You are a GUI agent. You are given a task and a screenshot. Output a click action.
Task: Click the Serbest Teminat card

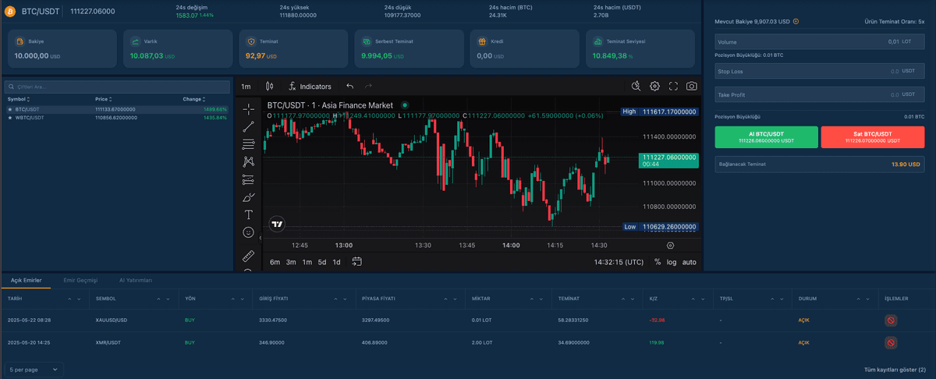409,48
